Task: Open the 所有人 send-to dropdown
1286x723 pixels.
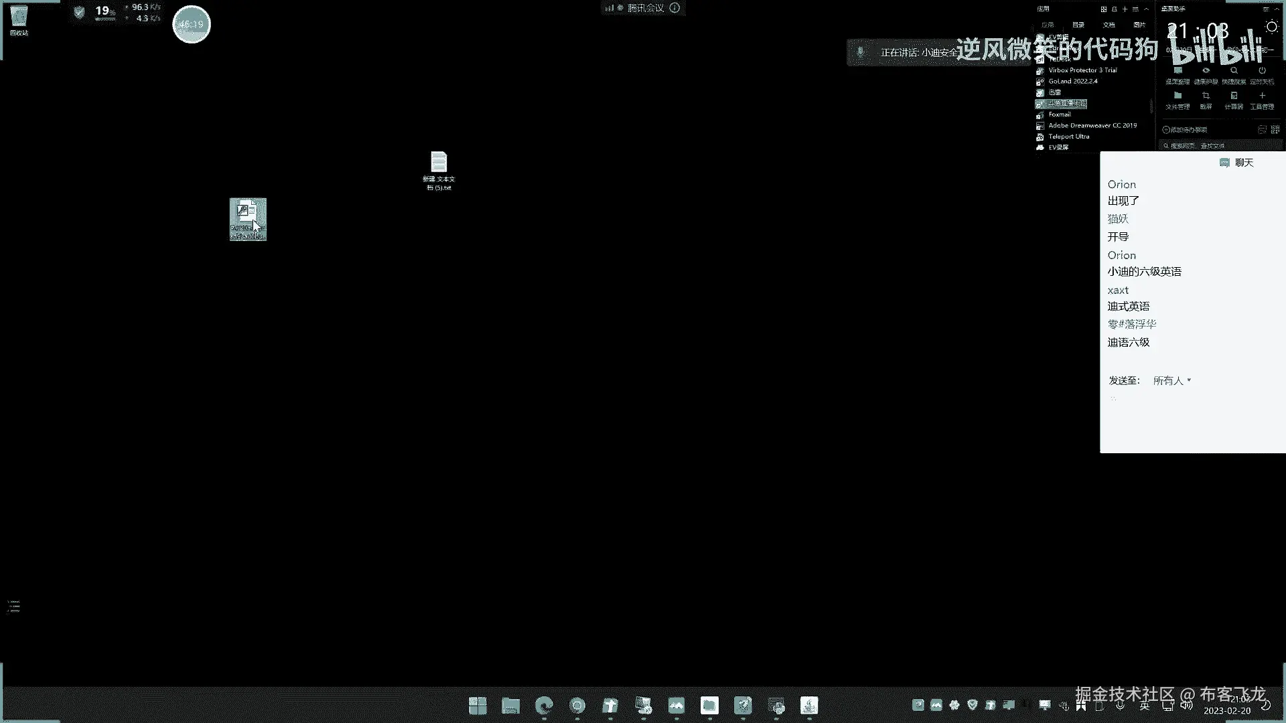Action: coord(1171,380)
